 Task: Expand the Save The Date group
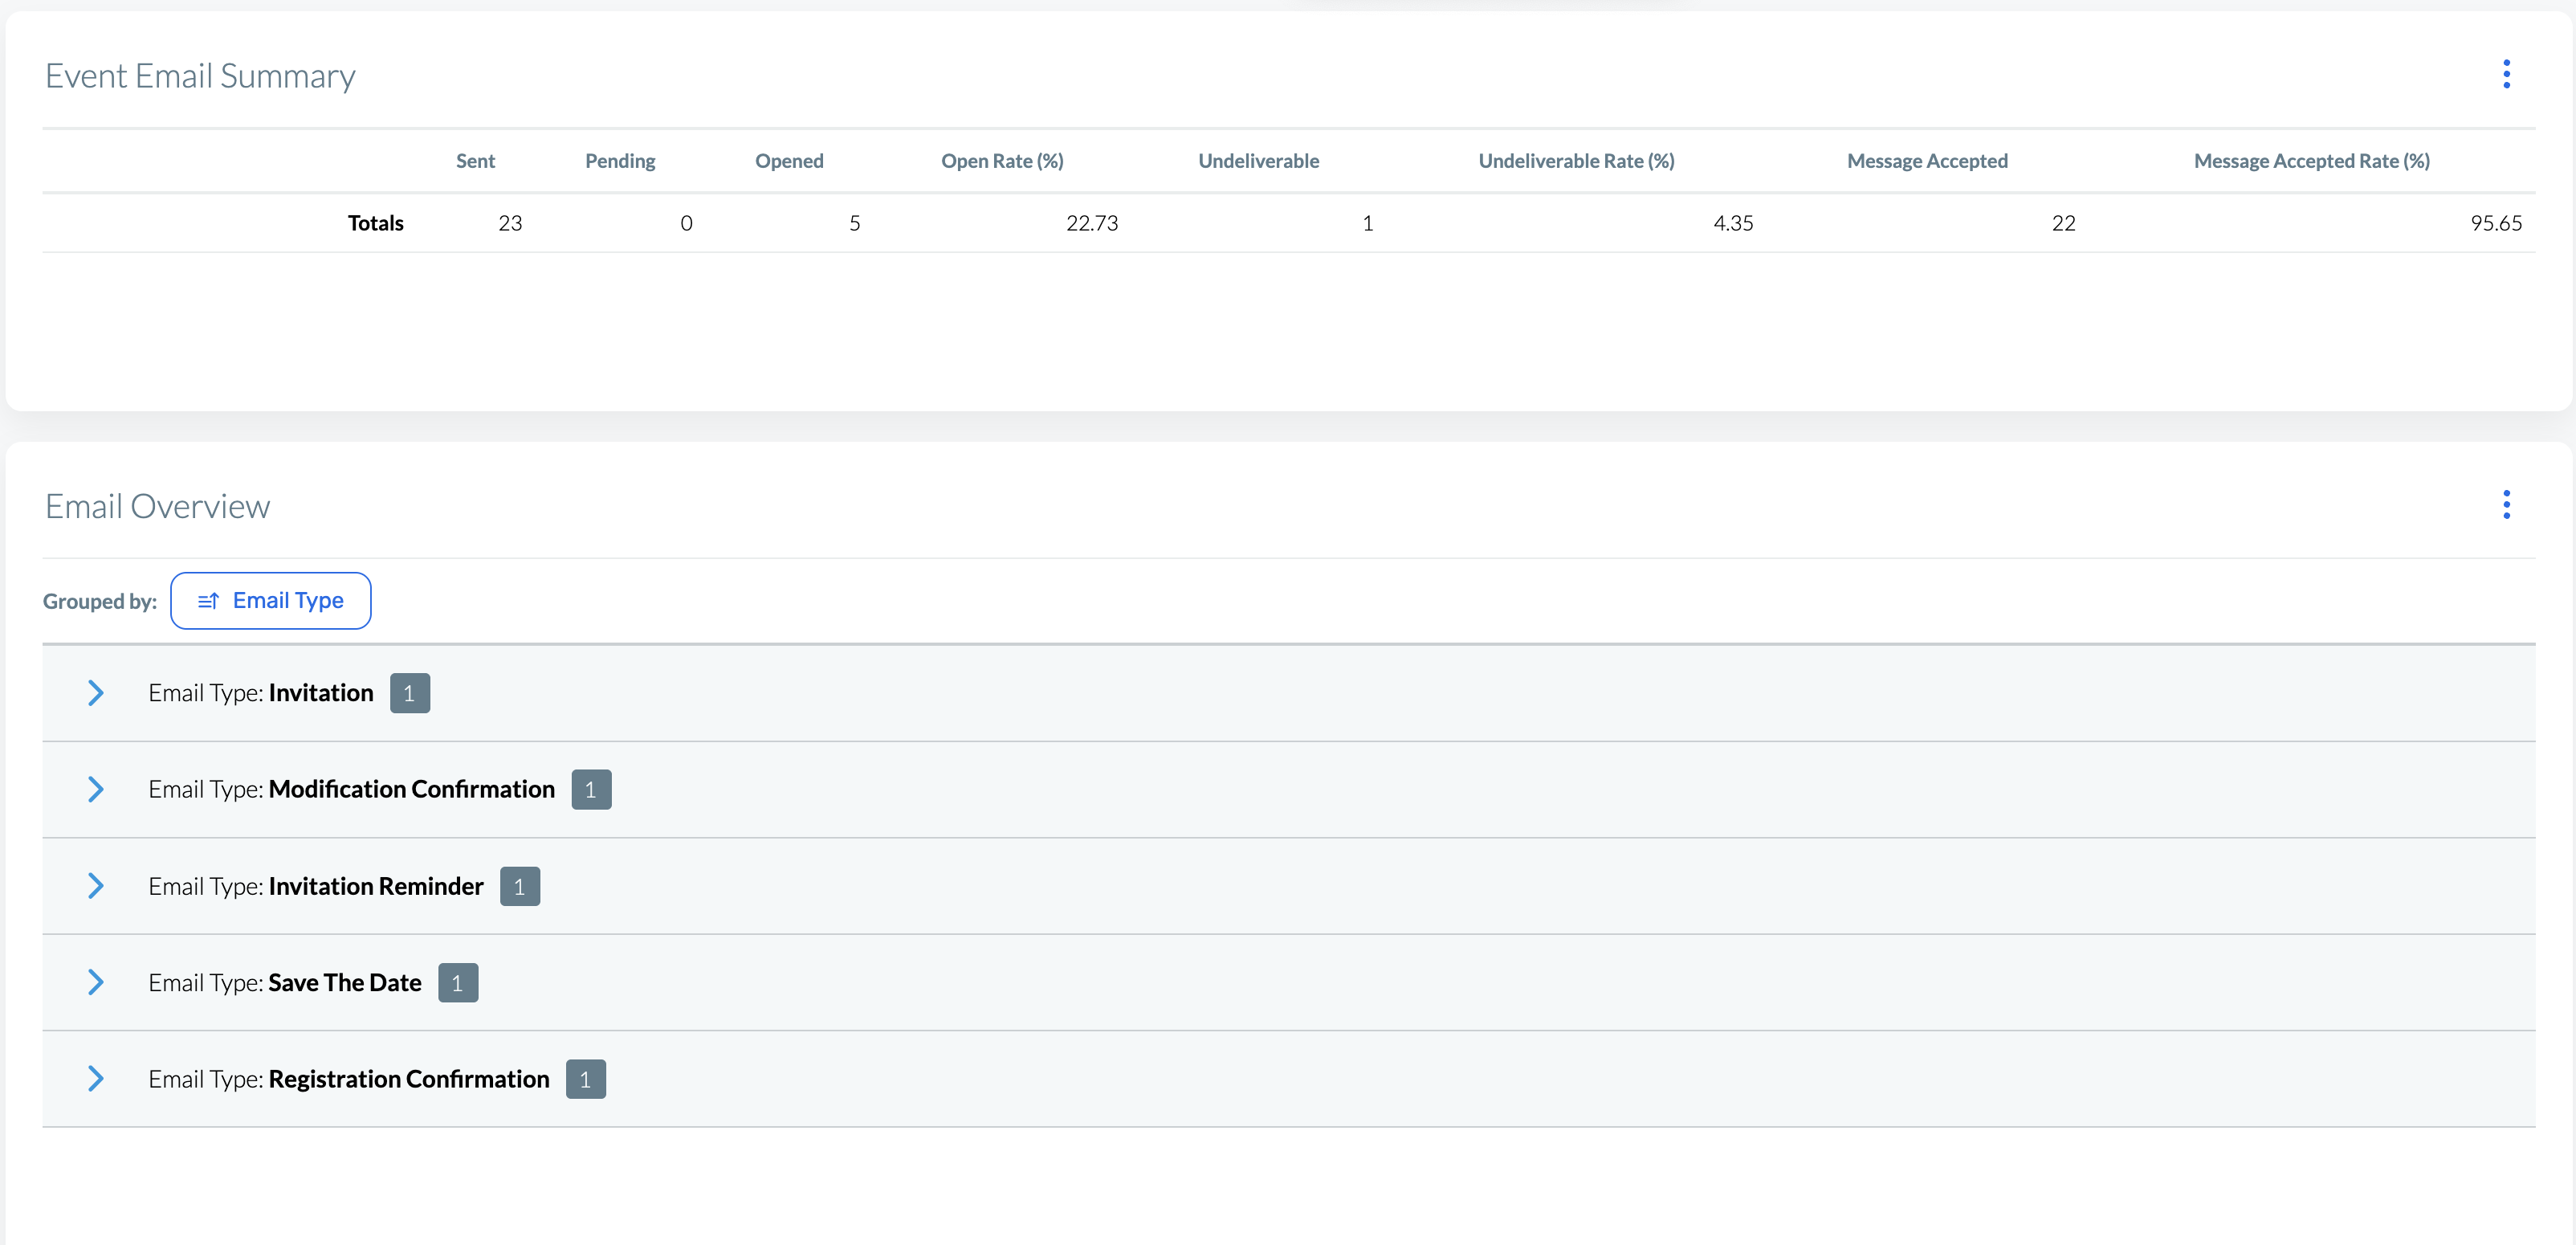pyautogui.click(x=95, y=983)
